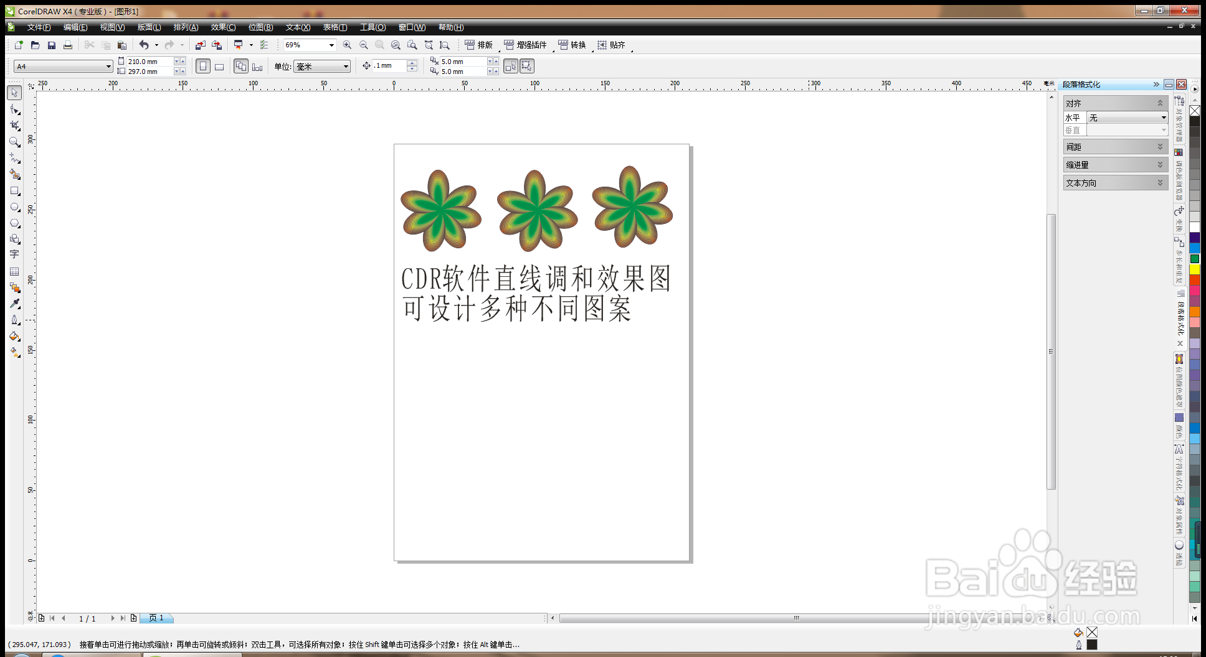Open the 编辑(E) menu

click(x=75, y=27)
